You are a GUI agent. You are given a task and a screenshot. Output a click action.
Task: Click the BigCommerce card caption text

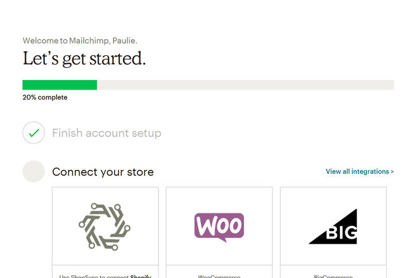click(x=333, y=276)
